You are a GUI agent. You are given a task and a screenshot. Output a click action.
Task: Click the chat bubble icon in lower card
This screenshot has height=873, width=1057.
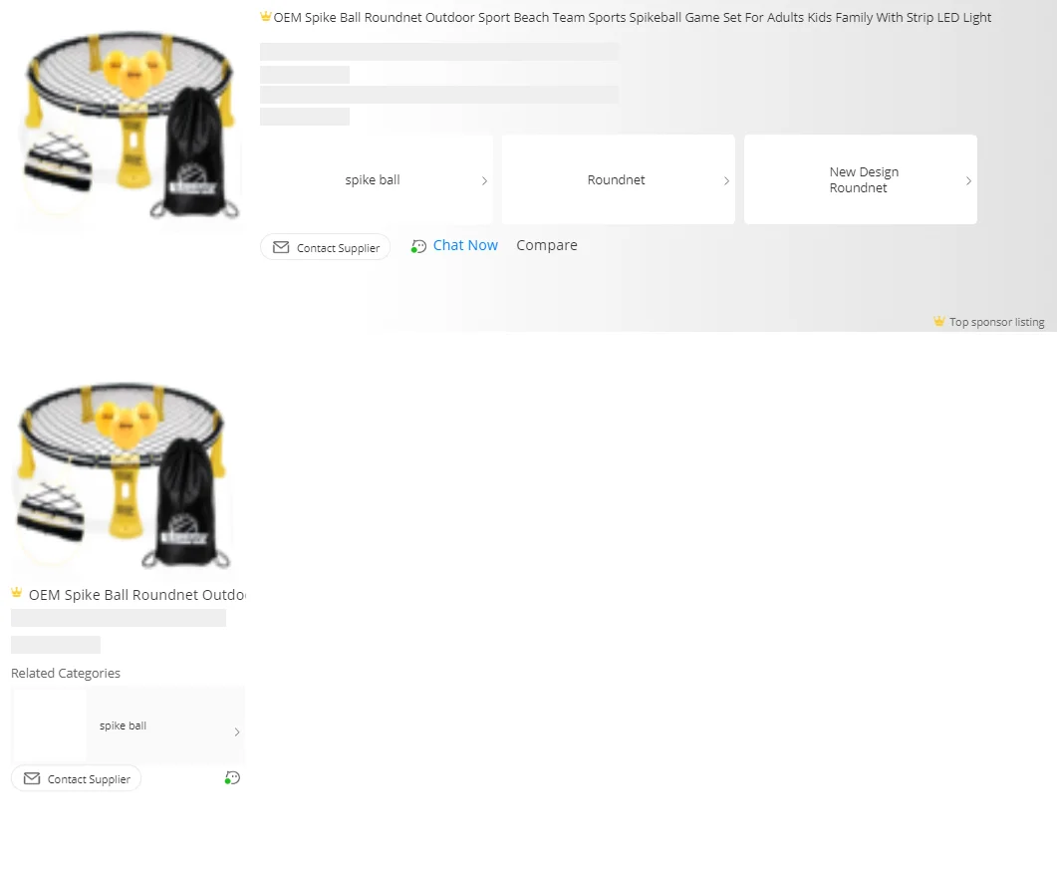coord(232,778)
